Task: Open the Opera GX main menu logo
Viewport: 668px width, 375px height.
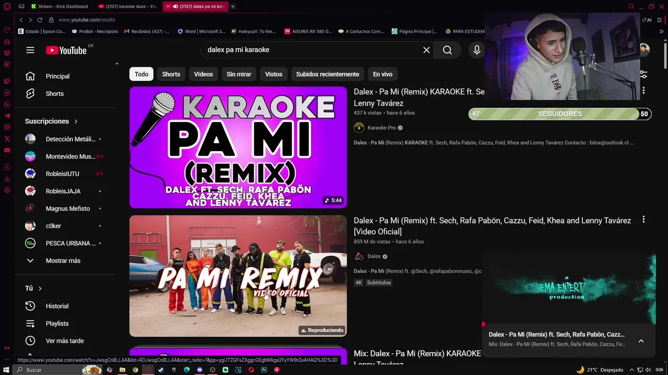Action: (x=7, y=7)
